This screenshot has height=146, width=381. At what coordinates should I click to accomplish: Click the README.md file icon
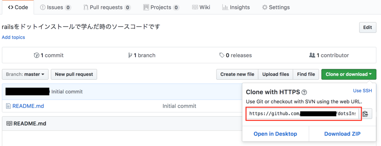8,106
